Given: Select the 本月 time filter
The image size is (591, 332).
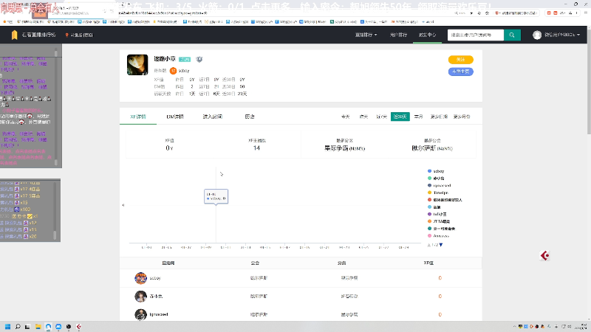Looking at the screenshot, I should point(418,117).
